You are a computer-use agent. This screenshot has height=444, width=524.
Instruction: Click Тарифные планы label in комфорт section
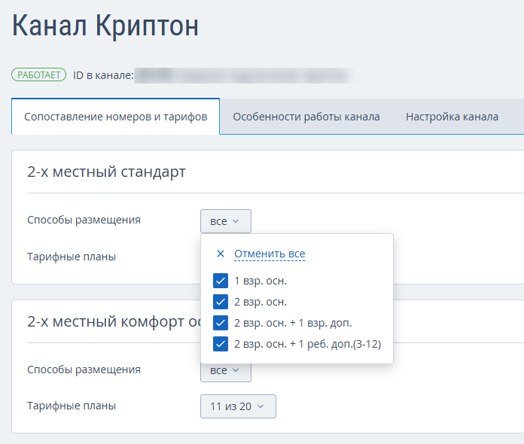click(72, 406)
